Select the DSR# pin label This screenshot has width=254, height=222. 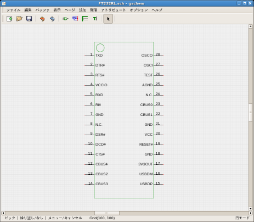click(x=100, y=135)
